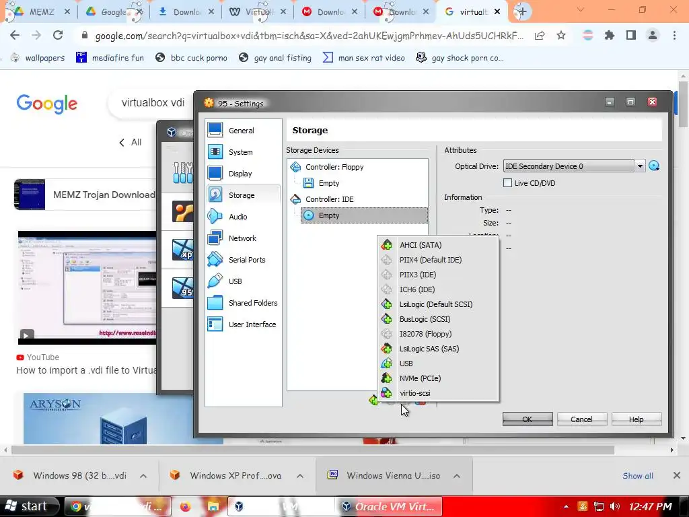Click the volume icon in system tray
The width and height of the screenshot is (689, 517).
point(615,506)
